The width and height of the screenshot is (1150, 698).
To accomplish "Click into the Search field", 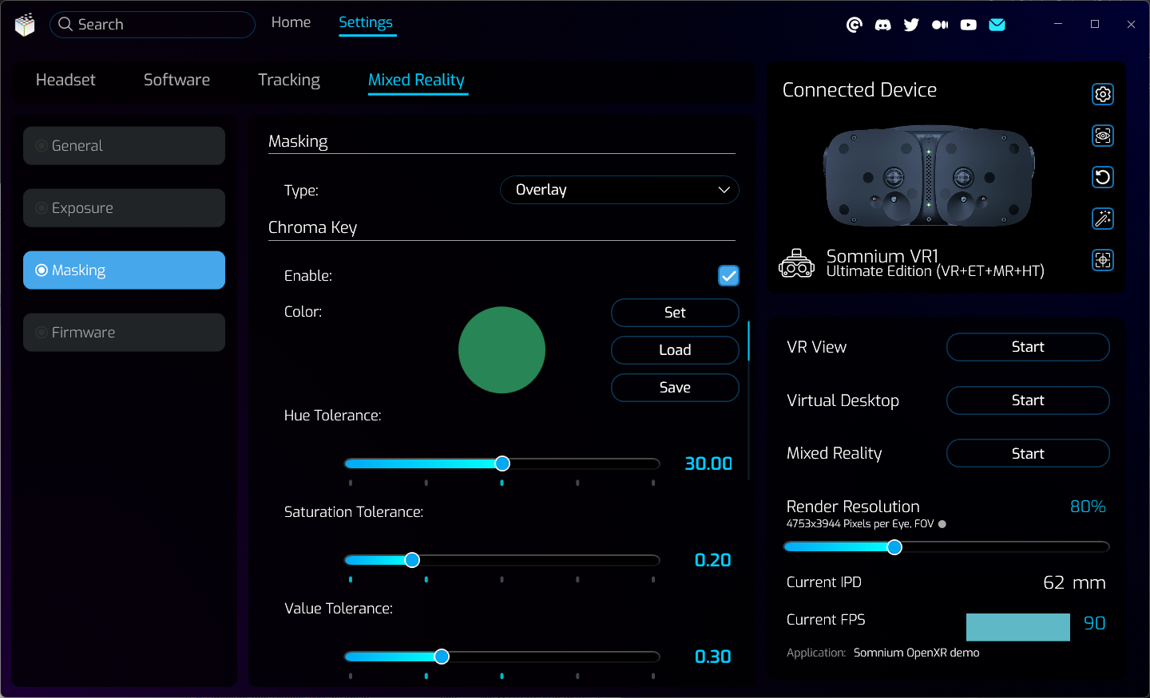I will coord(152,25).
